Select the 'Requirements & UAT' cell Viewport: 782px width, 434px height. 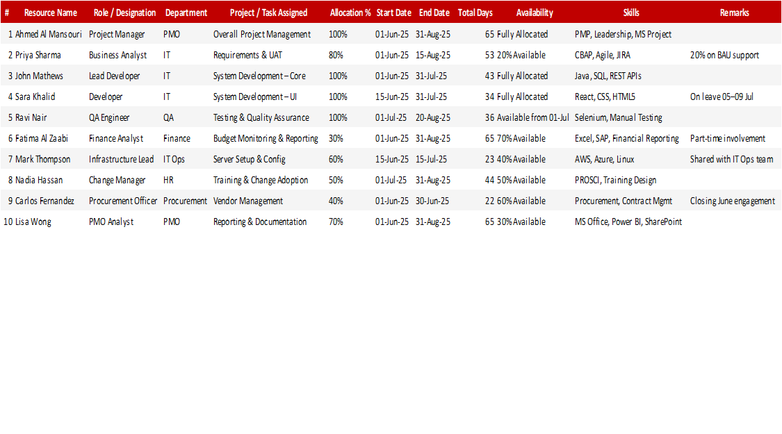247,56
